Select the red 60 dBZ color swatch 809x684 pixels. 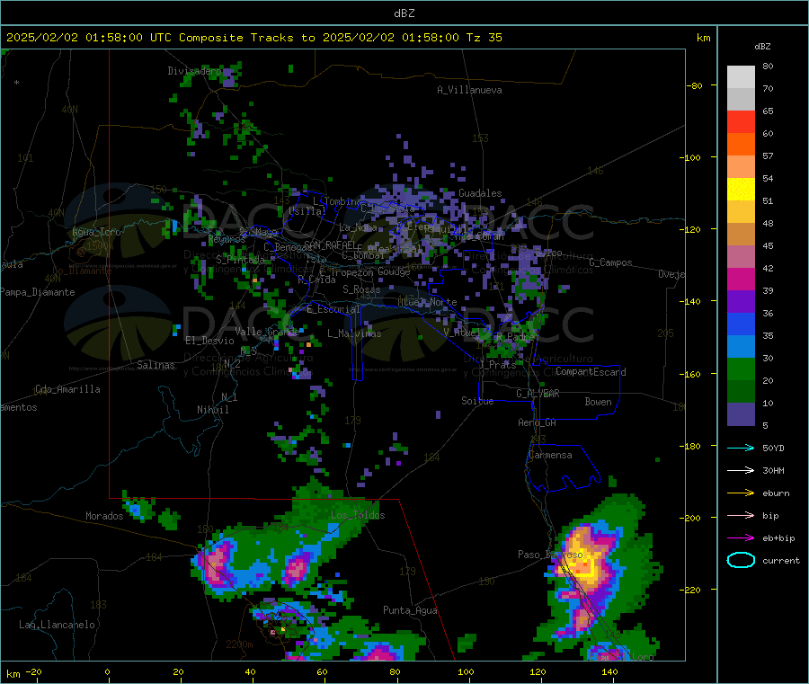741,121
